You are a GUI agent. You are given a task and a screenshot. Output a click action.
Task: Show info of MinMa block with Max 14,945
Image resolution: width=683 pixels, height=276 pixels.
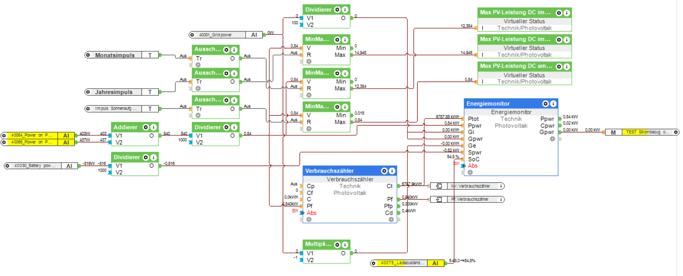tap(345, 39)
